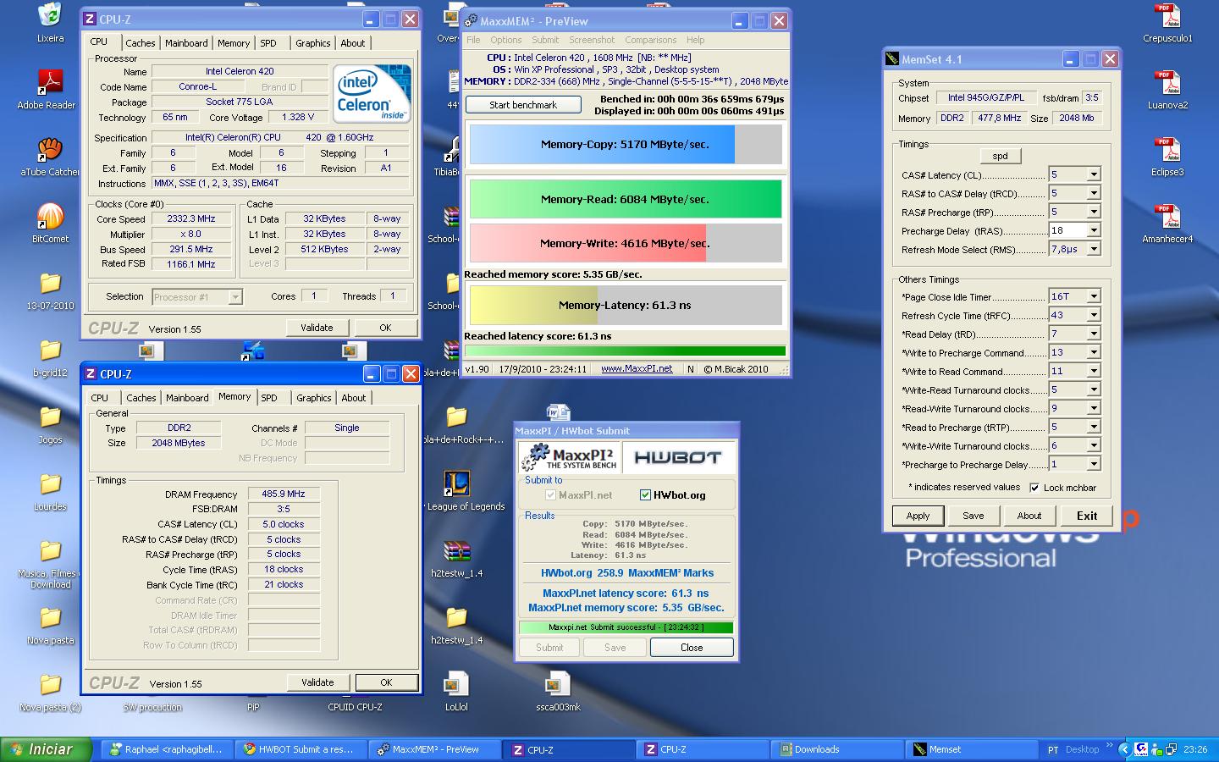Open Options menu in MaxxMEM

[x=505, y=40]
